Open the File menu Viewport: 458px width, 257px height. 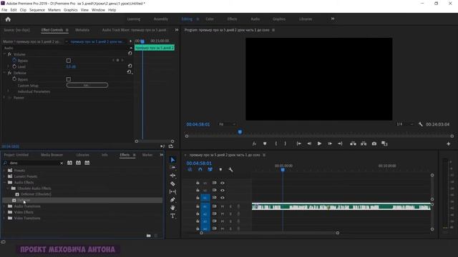(4, 10)
